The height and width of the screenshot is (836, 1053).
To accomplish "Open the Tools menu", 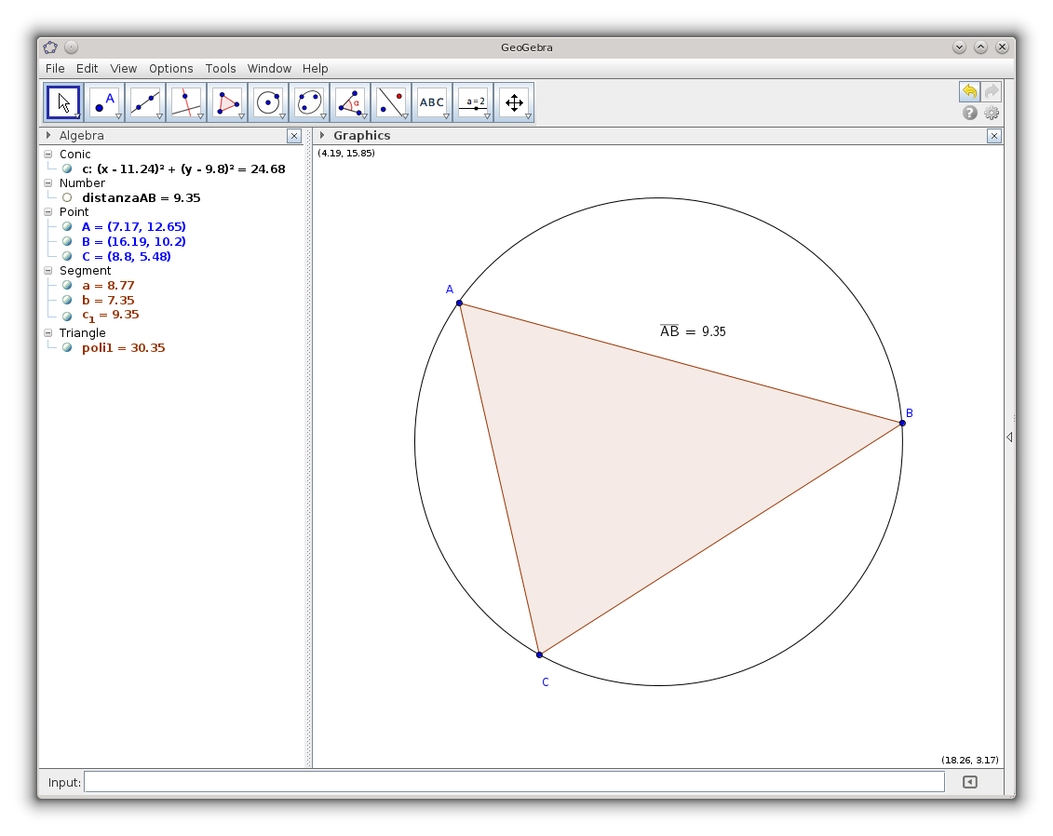I will tap(221, 68).
